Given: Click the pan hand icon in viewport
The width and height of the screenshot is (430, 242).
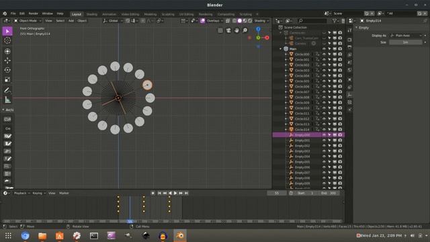Looking at the screenshot, I should 236,30.
